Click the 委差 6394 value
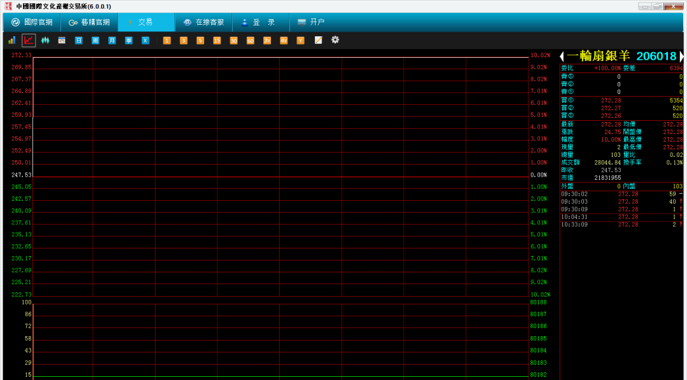 click(x=676, y=68)
